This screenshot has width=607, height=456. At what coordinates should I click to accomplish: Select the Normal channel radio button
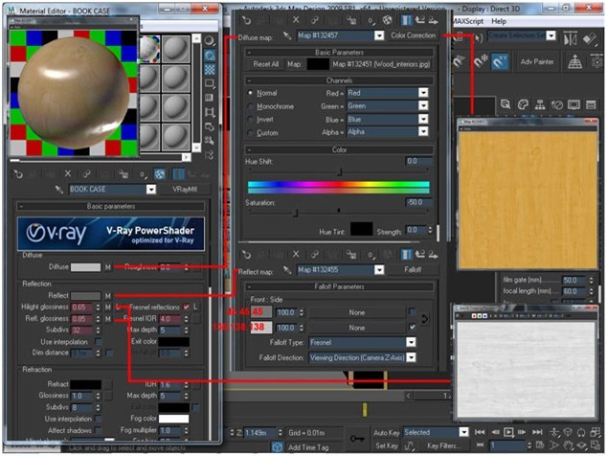pyautogui.click(x=251, y=93)
